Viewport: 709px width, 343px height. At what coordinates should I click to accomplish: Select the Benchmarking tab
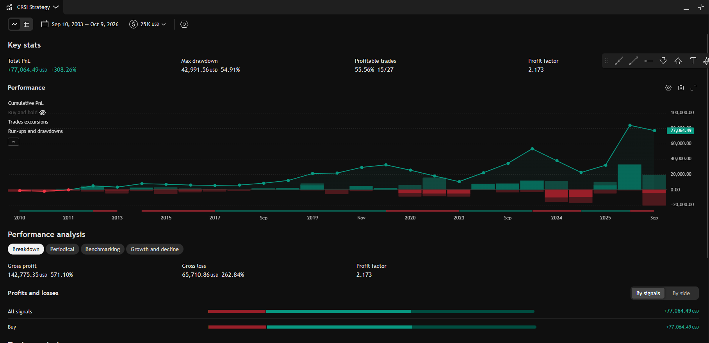103,249
